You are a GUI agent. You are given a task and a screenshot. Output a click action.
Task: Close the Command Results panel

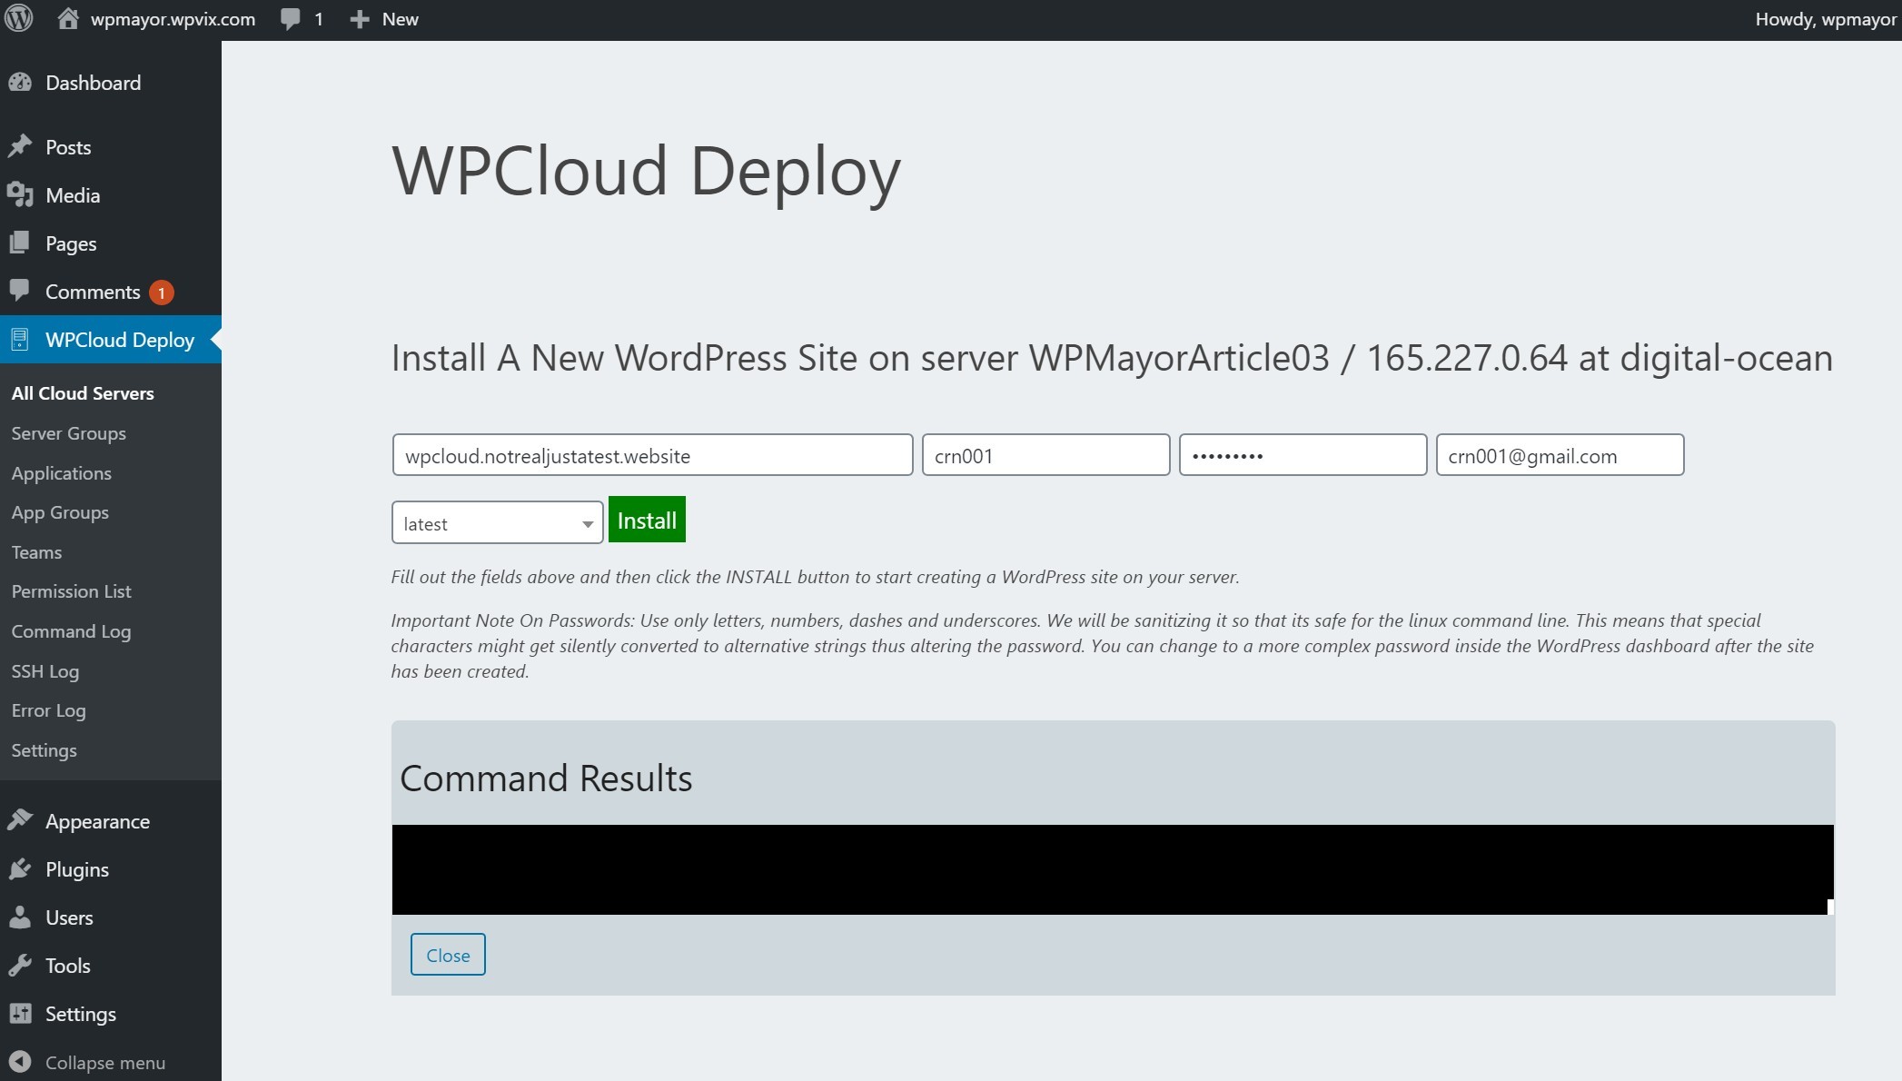click(x=448, y=955)
